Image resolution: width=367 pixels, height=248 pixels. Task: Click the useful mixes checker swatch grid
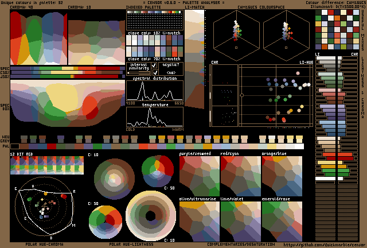coord(337,29)
